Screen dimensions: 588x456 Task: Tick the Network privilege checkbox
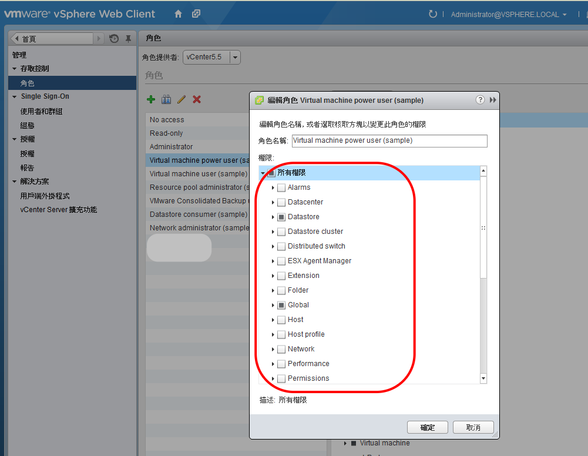(281, 349)
